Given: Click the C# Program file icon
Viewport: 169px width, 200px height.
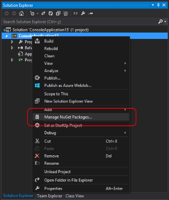Looking at the screenshot, I should (x=21, y=60).
